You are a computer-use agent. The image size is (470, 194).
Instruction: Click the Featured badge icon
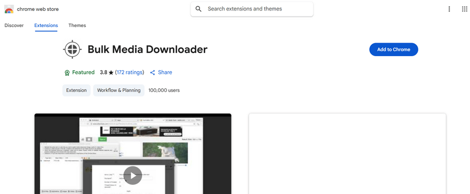(67, 72)
